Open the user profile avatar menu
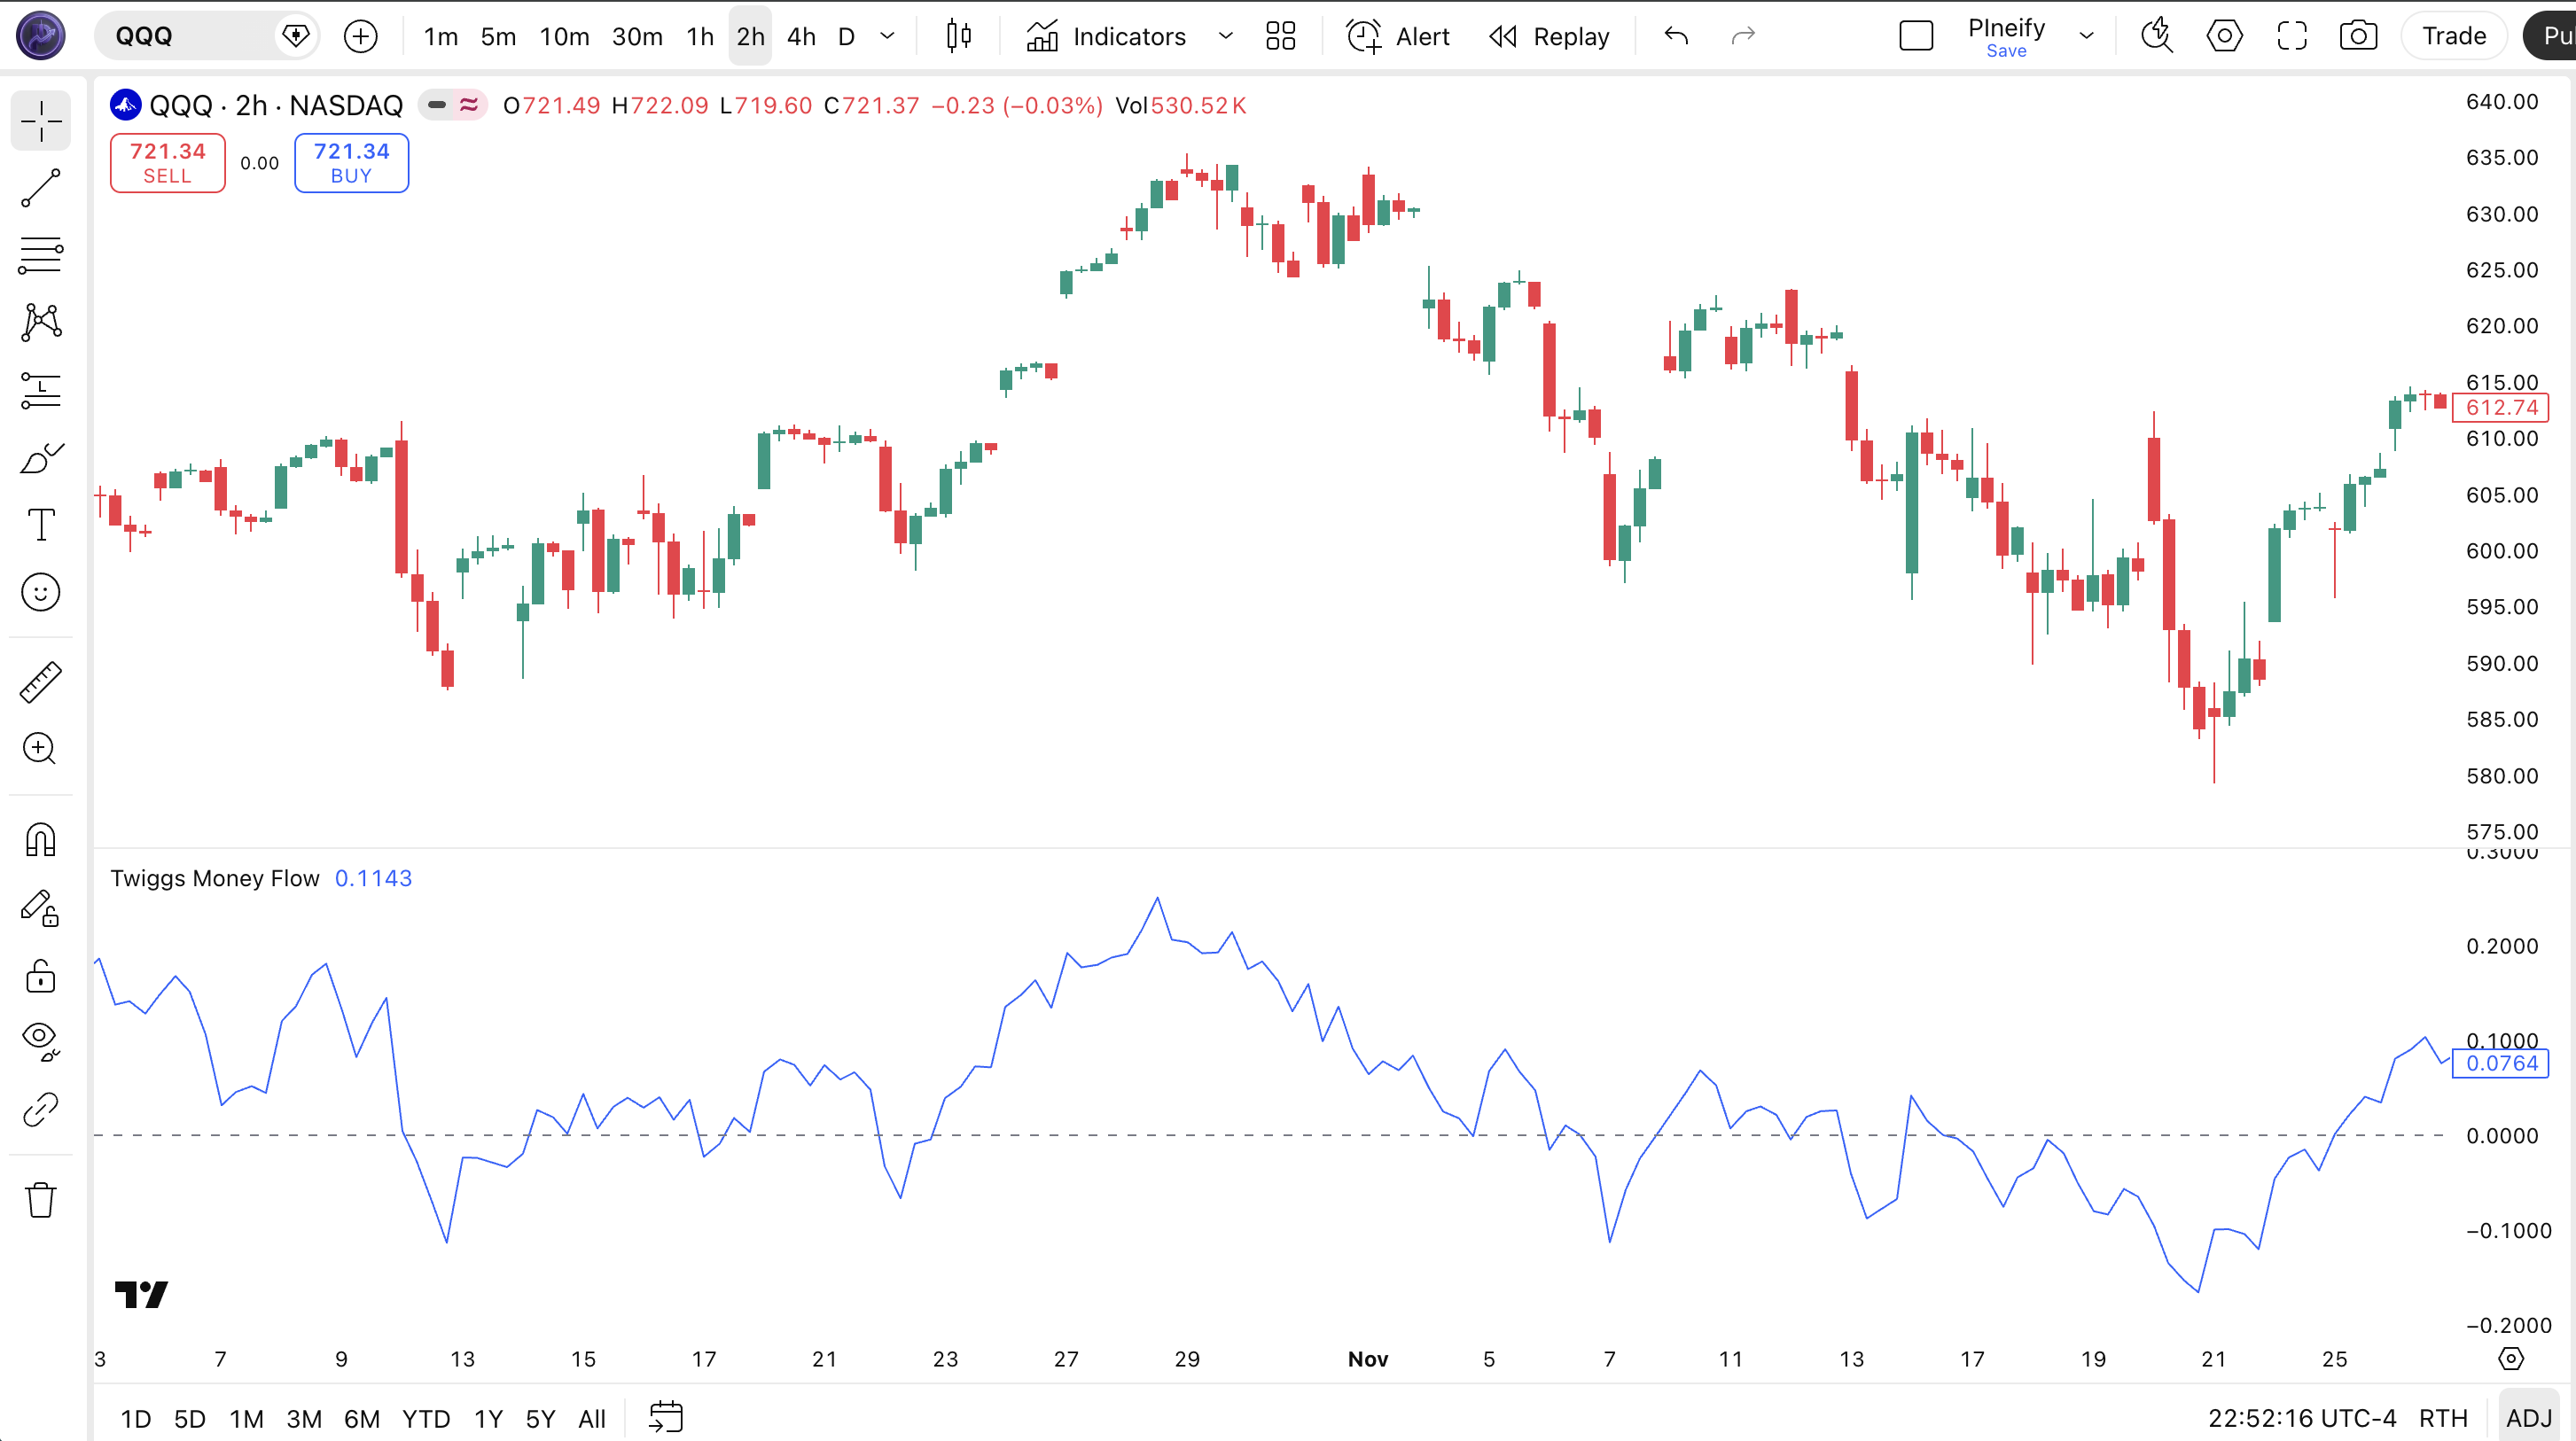The height and width of the screenshot is (1441, 2576). pyautogui.click(x=41, y=36)
